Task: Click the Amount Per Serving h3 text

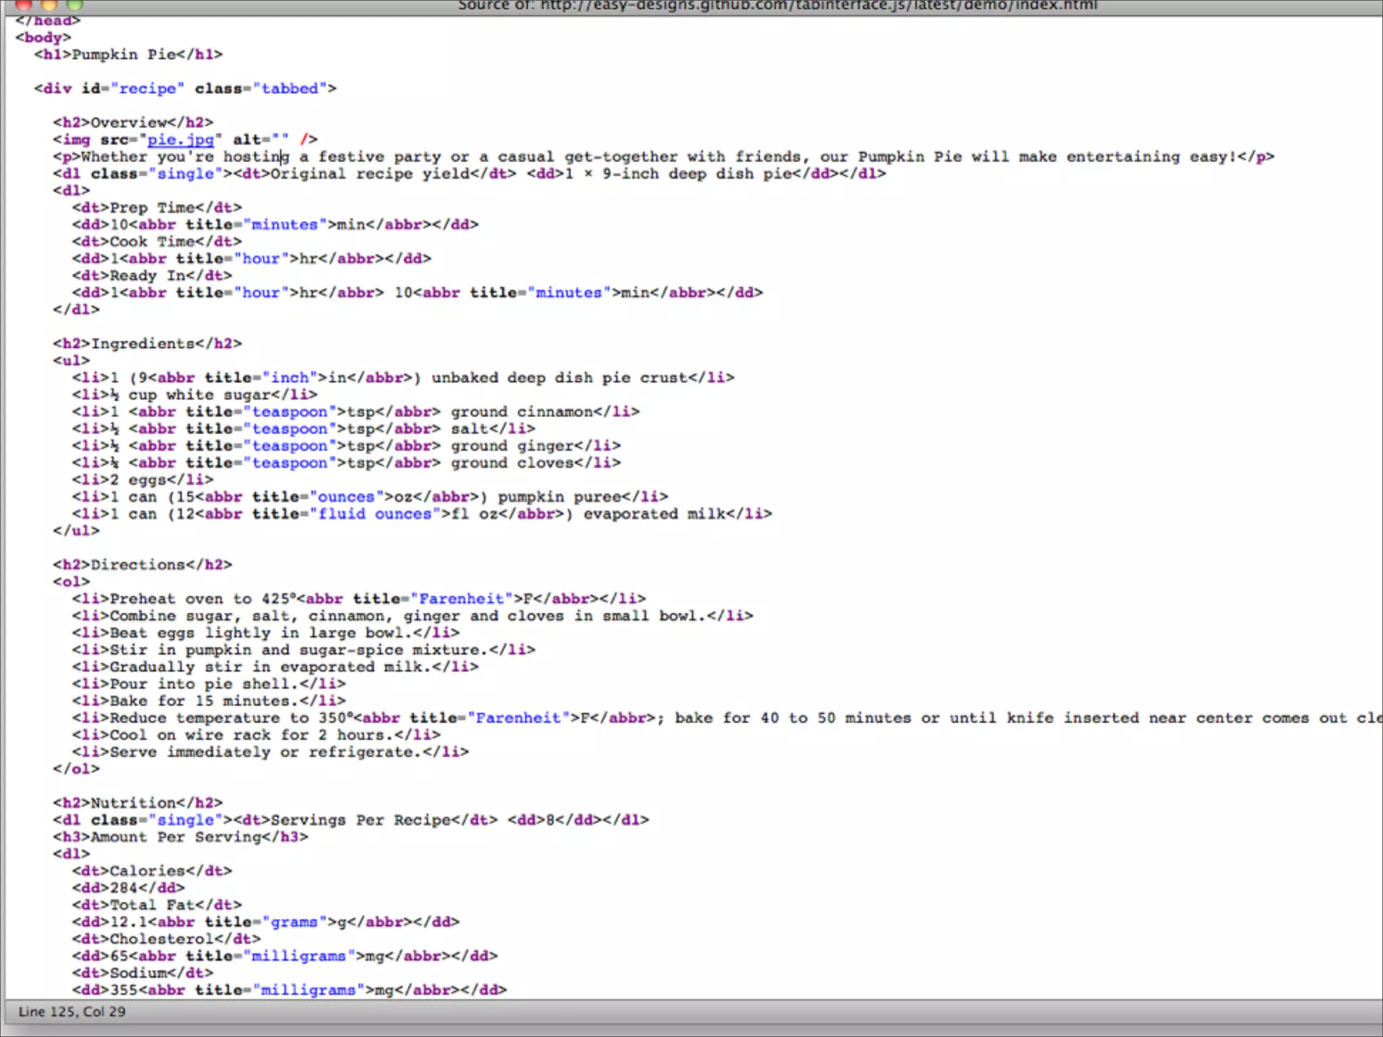Action: coord(176,837)
